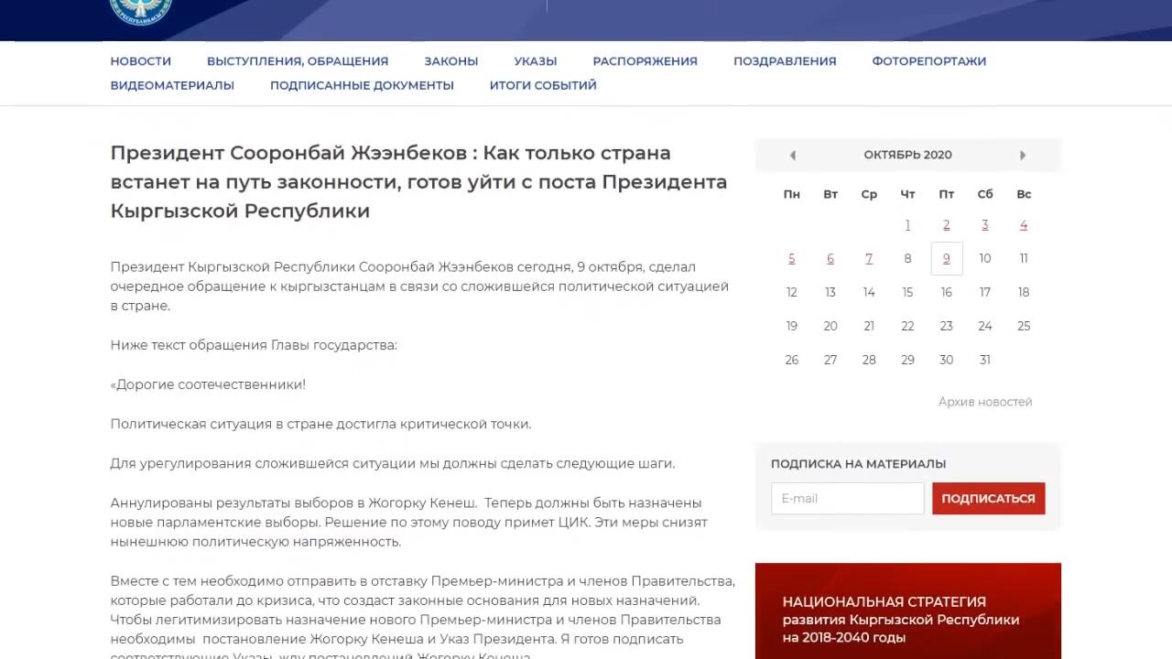Click the presidential emblem logo

click(140, 9)
